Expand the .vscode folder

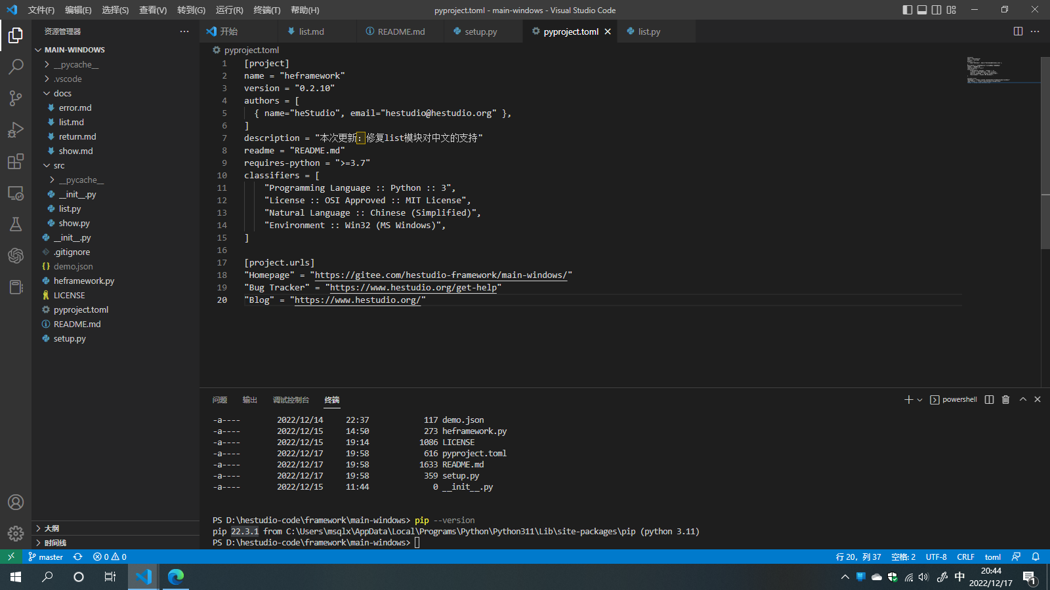tap(115, 79)
